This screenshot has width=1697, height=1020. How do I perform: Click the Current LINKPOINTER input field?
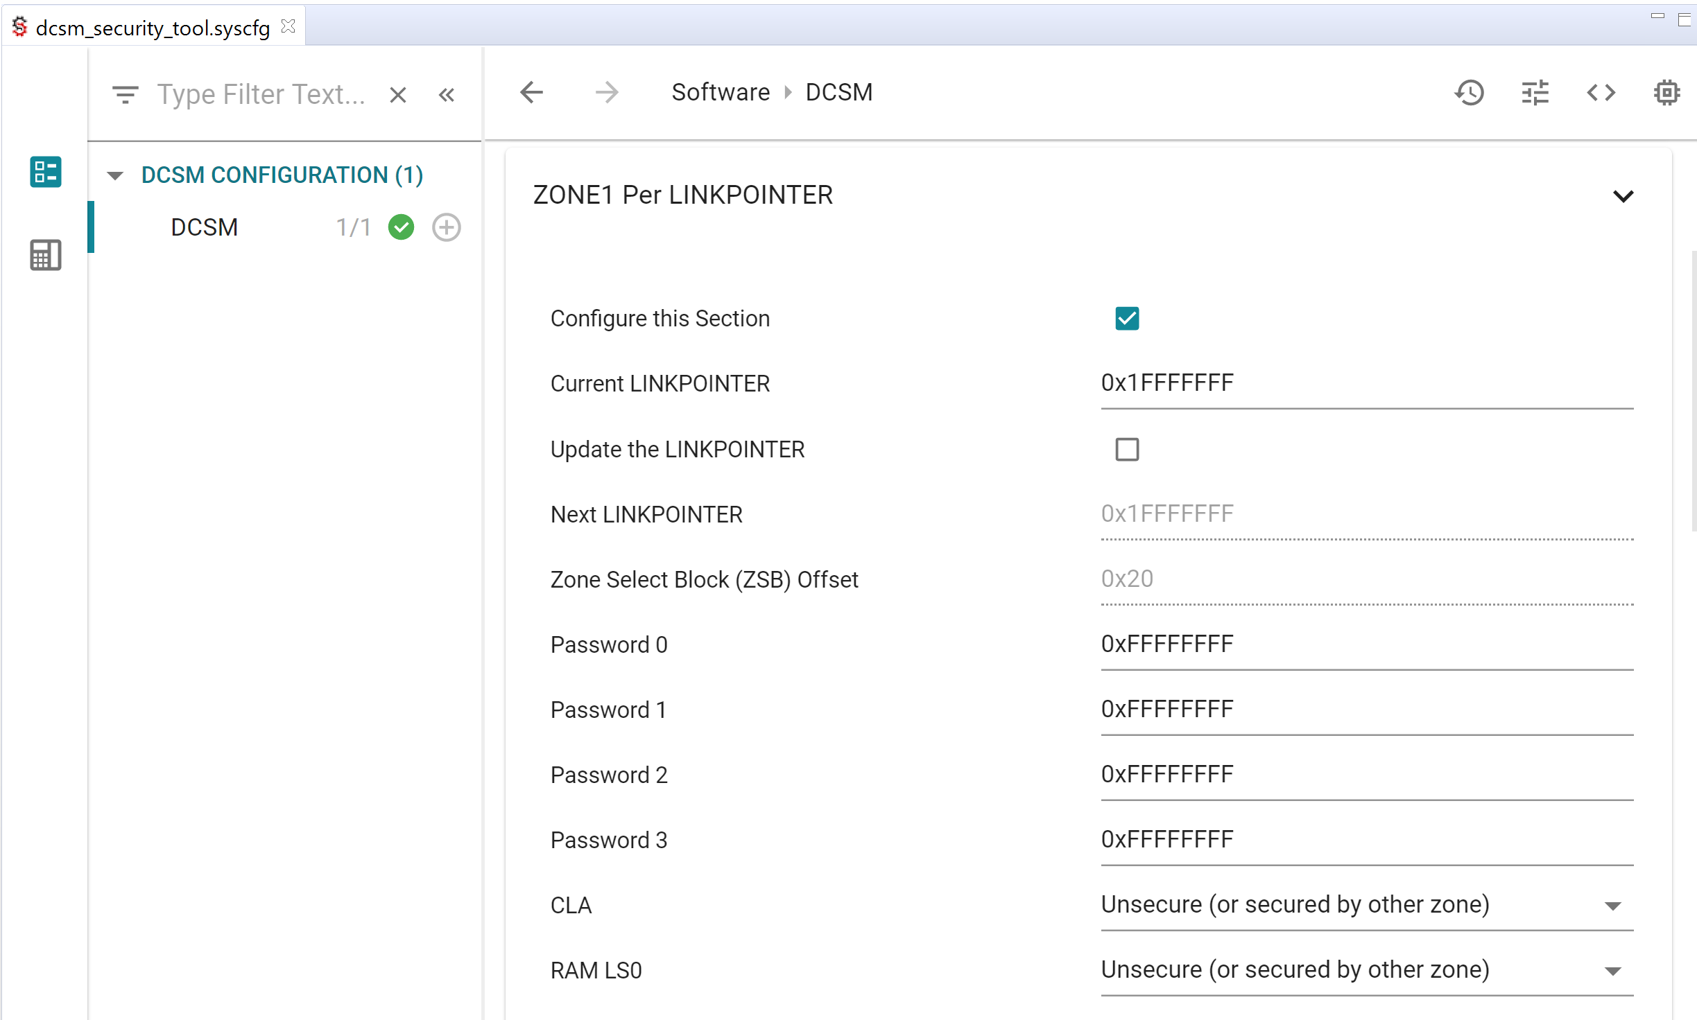[x=1367, y=383]
